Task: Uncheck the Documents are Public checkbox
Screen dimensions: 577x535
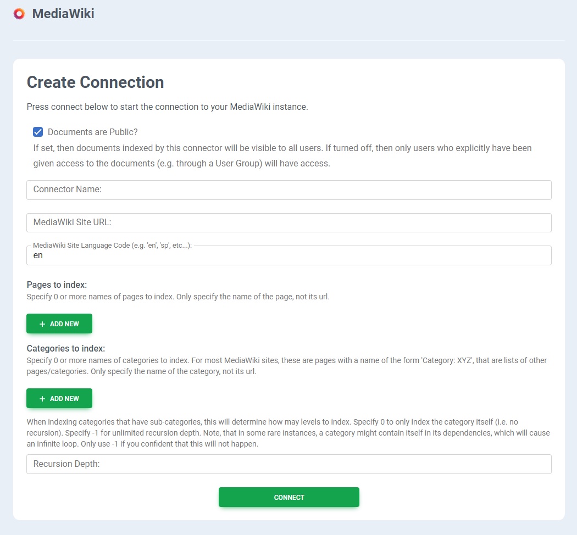Action: (x=38, y=132)
